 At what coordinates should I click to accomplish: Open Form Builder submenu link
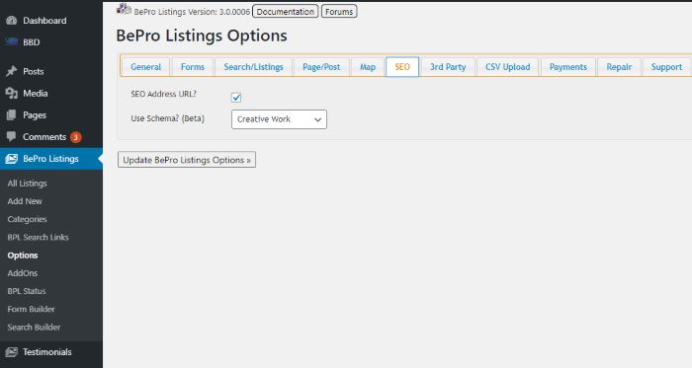[x=31, y=309]
